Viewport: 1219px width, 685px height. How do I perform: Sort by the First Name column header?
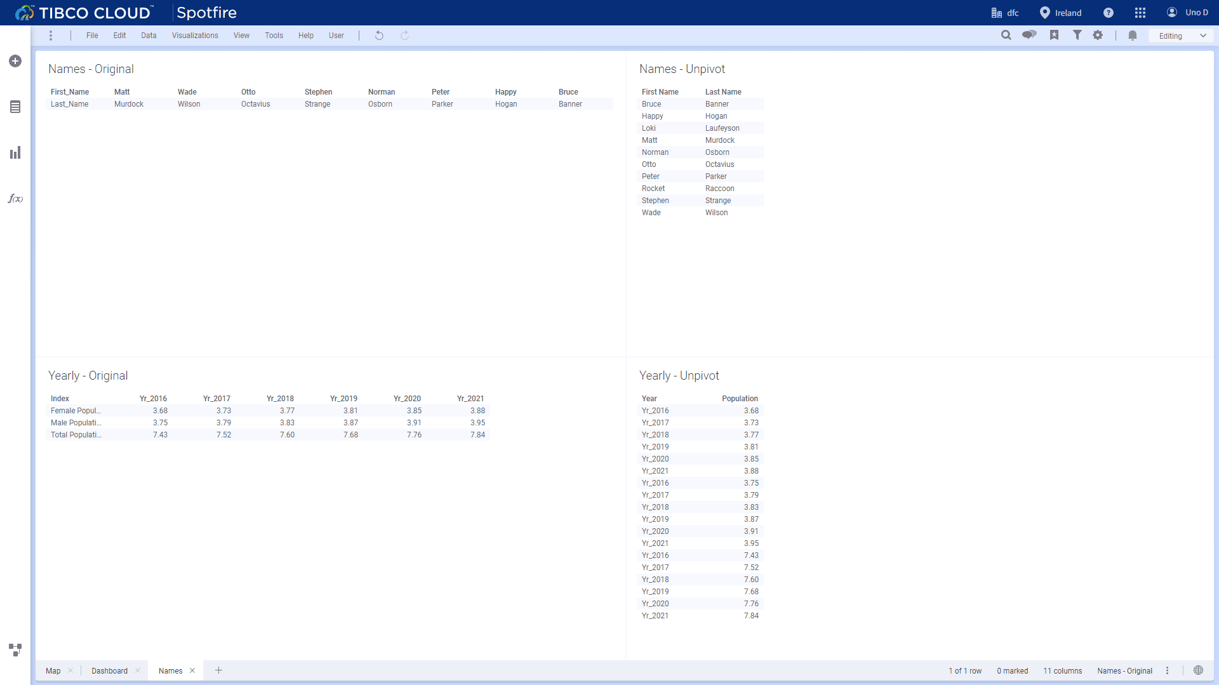click(x=660, y=92)
